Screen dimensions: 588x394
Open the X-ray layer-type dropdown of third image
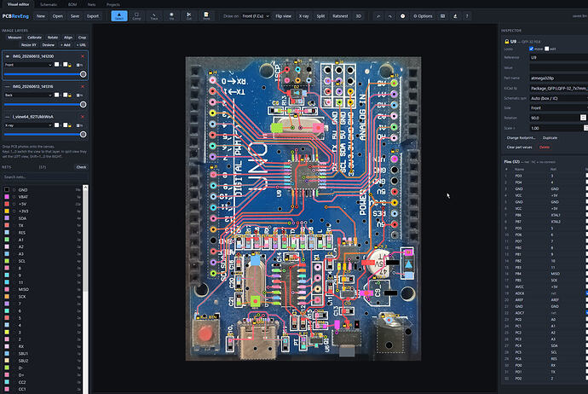click(x=28, y=125)
